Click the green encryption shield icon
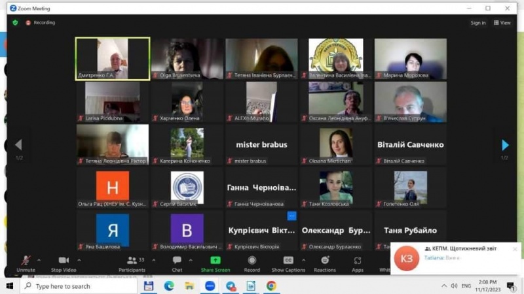Screen dimensions: 524x294 pos(15,23)
